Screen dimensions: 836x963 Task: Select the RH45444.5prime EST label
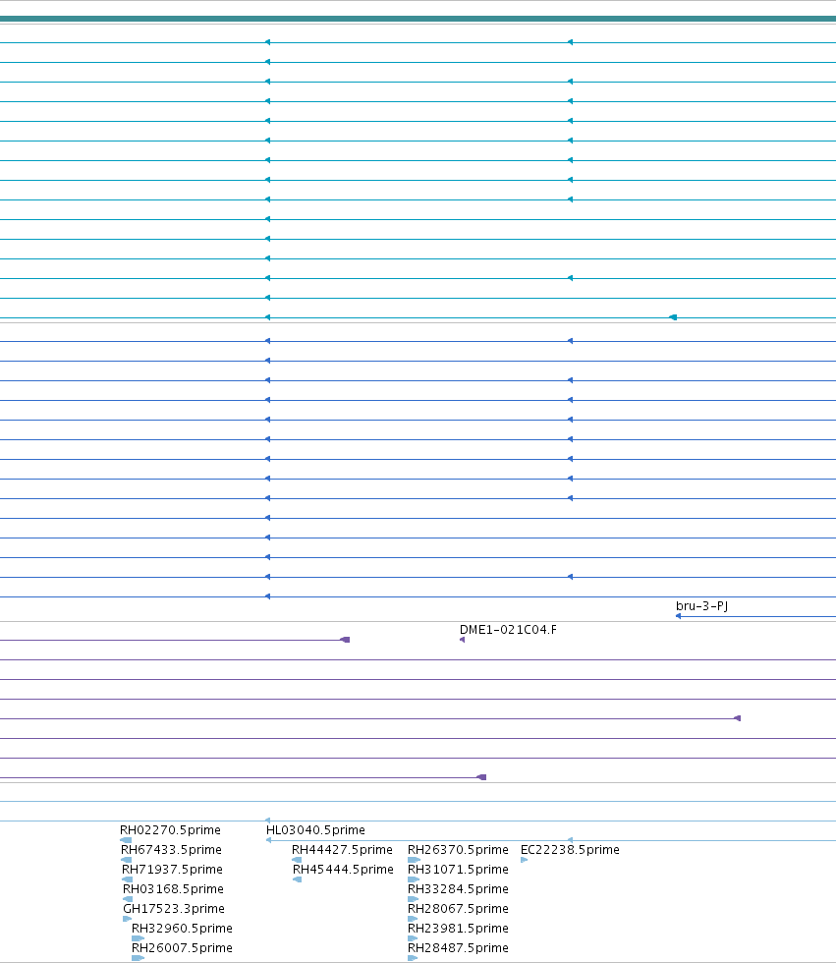pos(343,869)
